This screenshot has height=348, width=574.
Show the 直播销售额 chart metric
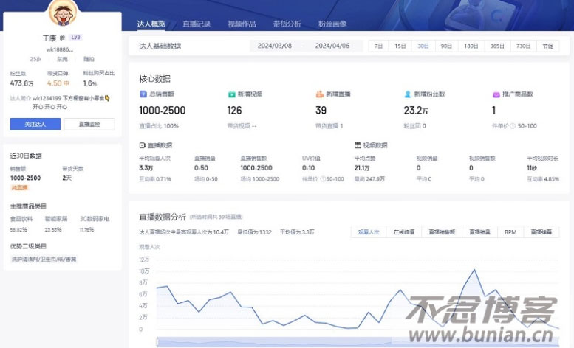pyautogui.click(x=442, y=232)
